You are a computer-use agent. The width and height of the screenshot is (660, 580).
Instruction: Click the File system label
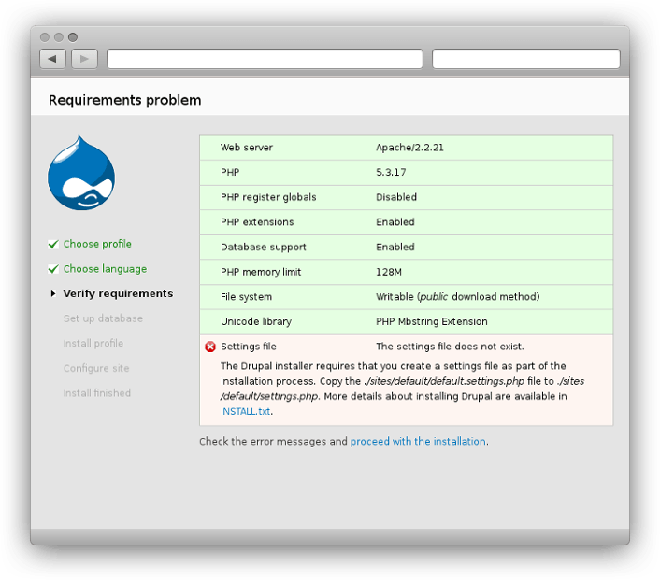point(246,297)
